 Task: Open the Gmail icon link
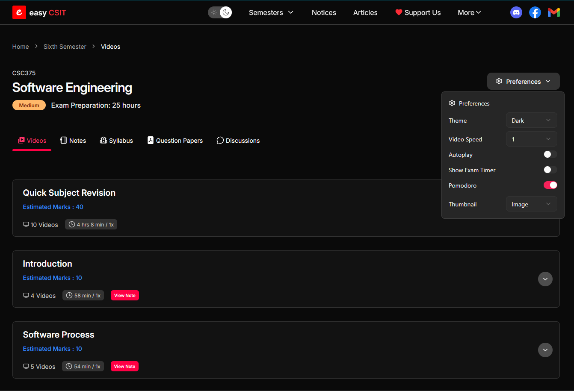(554, 12)
